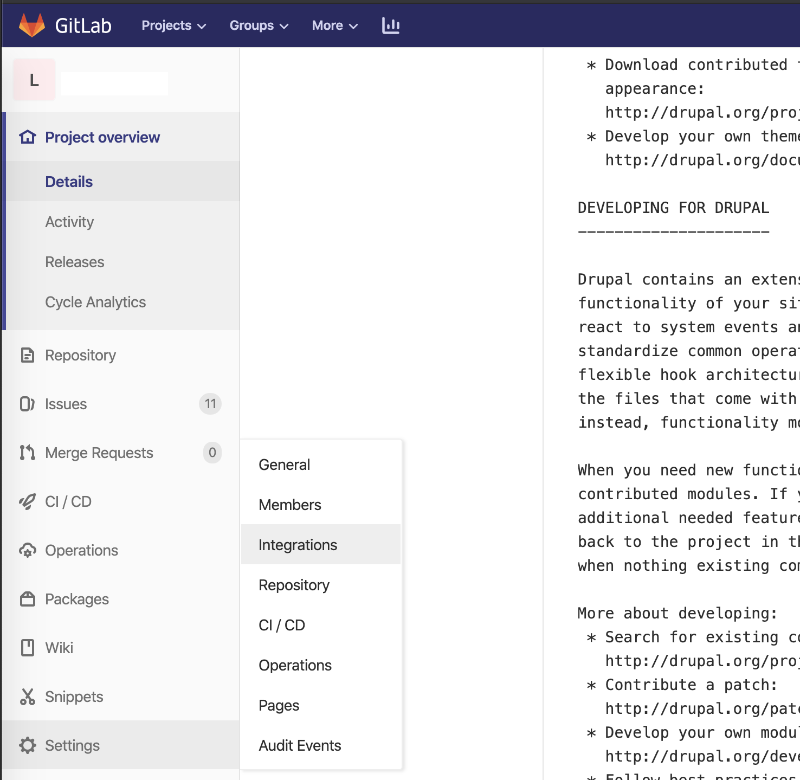Image resolution: width=800 pixels, height=780 pixels.
Task: Expand the Projects dropdown in navbar
Action: [x=173, y=25]
